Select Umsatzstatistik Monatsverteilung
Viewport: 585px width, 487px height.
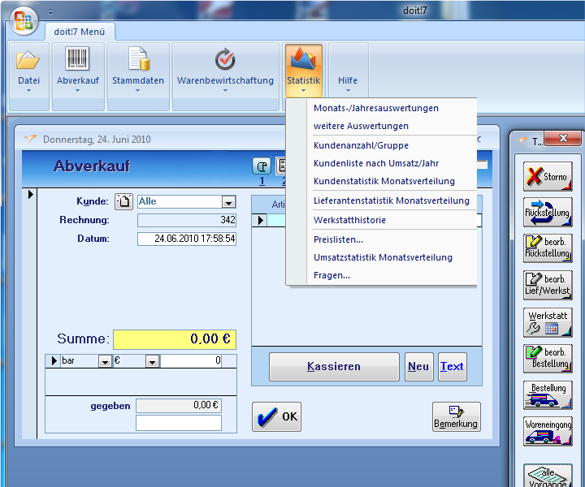pyautogui.click(x=383, y=257)
